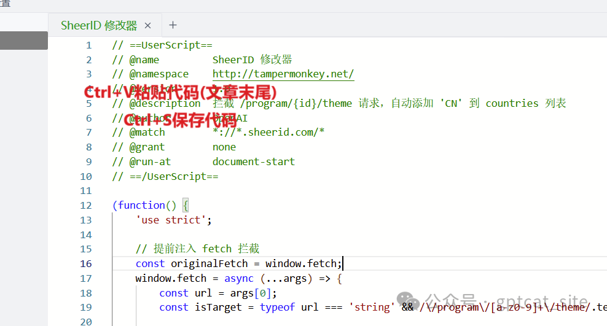Screen dimensions: 607x326
Task: Click the @description line text
Action: pos(339,104)
